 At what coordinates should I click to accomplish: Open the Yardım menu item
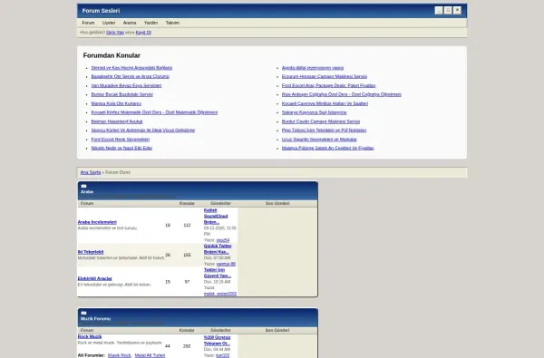[x=151, y=23]
